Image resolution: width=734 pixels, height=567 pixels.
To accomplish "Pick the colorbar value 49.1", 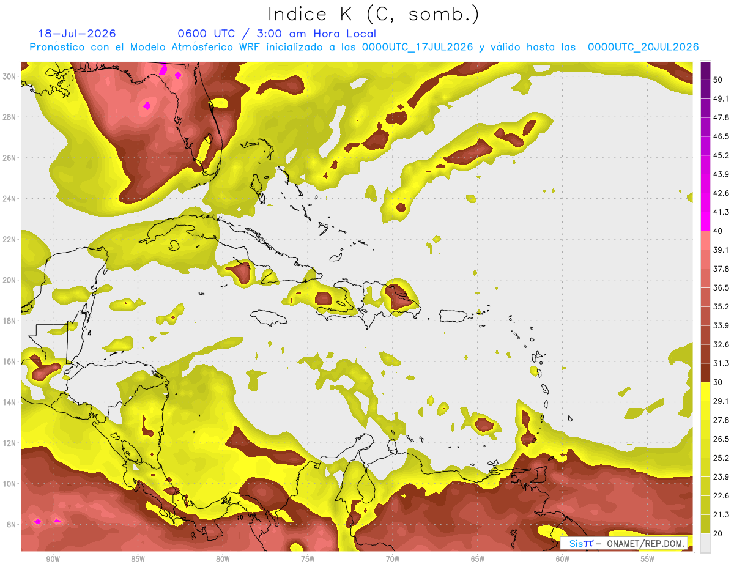I will click(x=722, y=98).
